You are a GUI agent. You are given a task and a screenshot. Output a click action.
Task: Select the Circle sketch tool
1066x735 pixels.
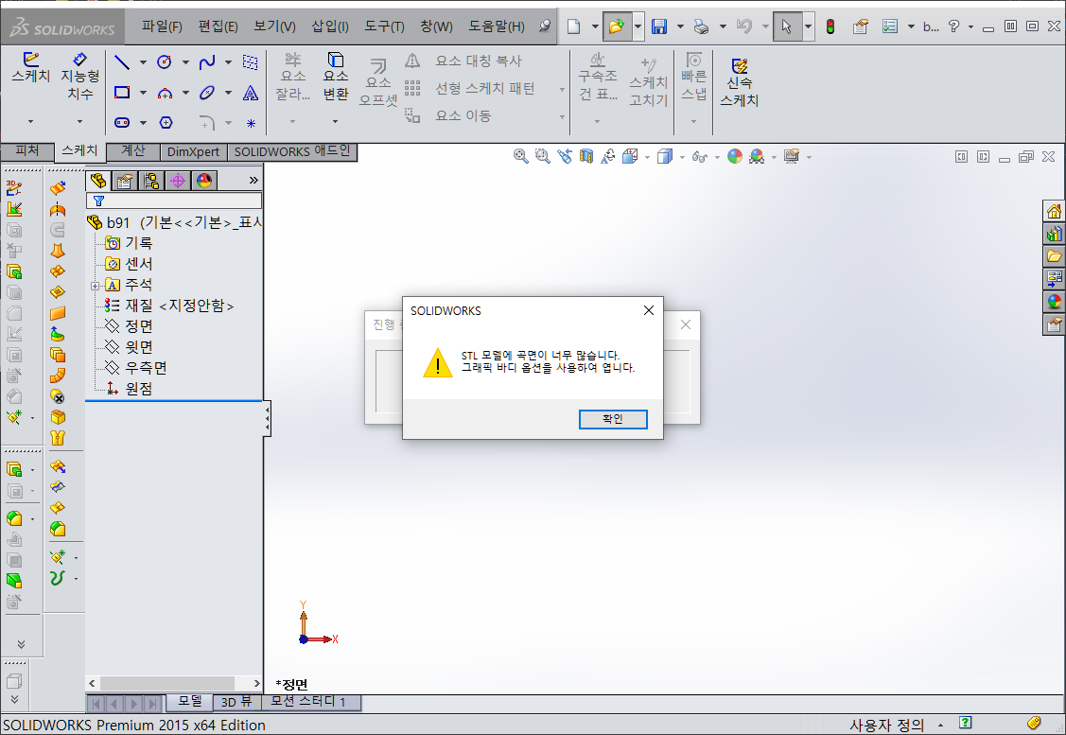(x=164, y=62)
